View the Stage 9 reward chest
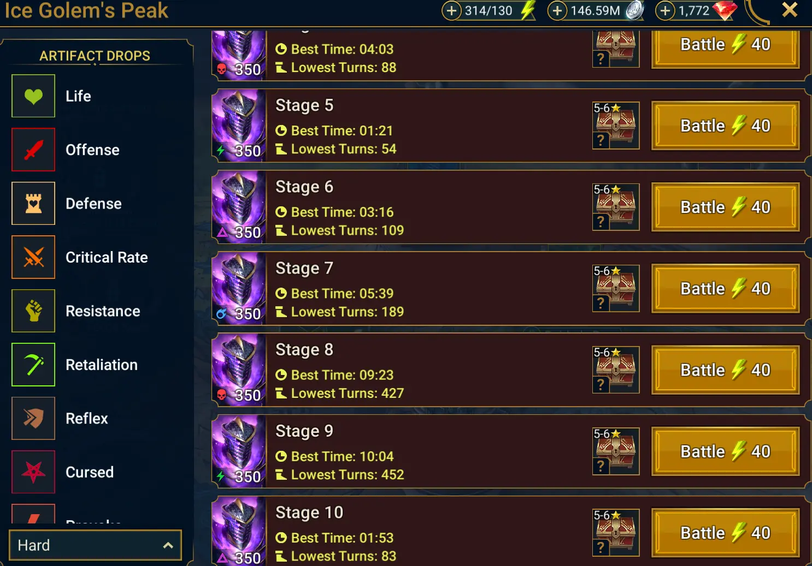The width and height of the screenshot is (812, 566). [616, 451]
